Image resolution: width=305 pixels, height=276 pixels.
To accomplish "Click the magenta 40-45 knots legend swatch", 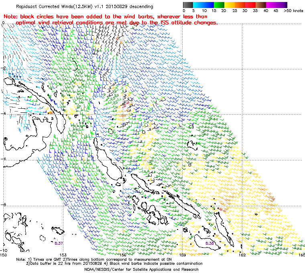I will click(x=271, y=5).
